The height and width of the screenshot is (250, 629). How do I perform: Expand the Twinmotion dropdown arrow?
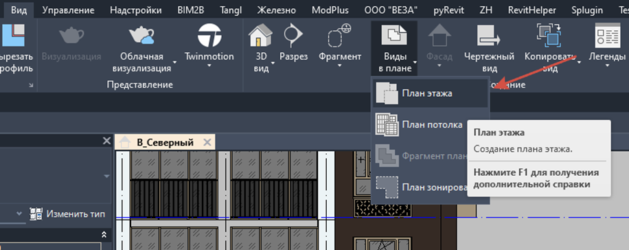[x=209, y=65]
